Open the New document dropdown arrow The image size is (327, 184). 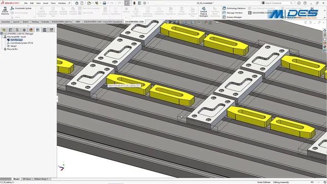(x=85, y=3)
